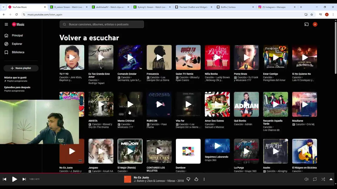Play RUBICON thumbnail
This screenshot has height=189, width=337.
[159, 104]
